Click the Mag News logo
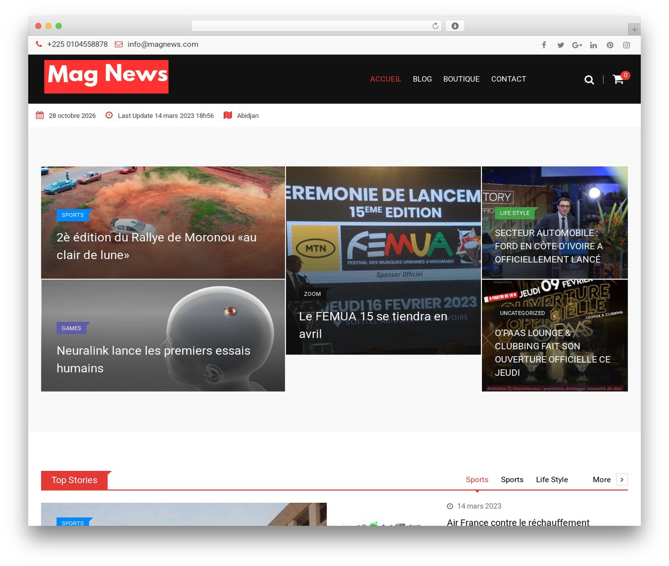669x566 pixels. [106, 77]
